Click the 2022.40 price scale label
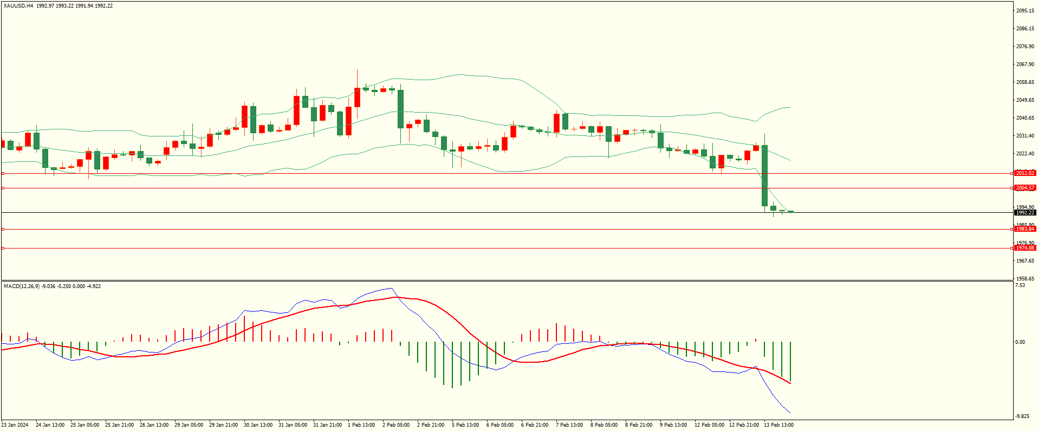Image resolution: width=1038 pixels, height=431 pixels. click(x=1025, y=154)
